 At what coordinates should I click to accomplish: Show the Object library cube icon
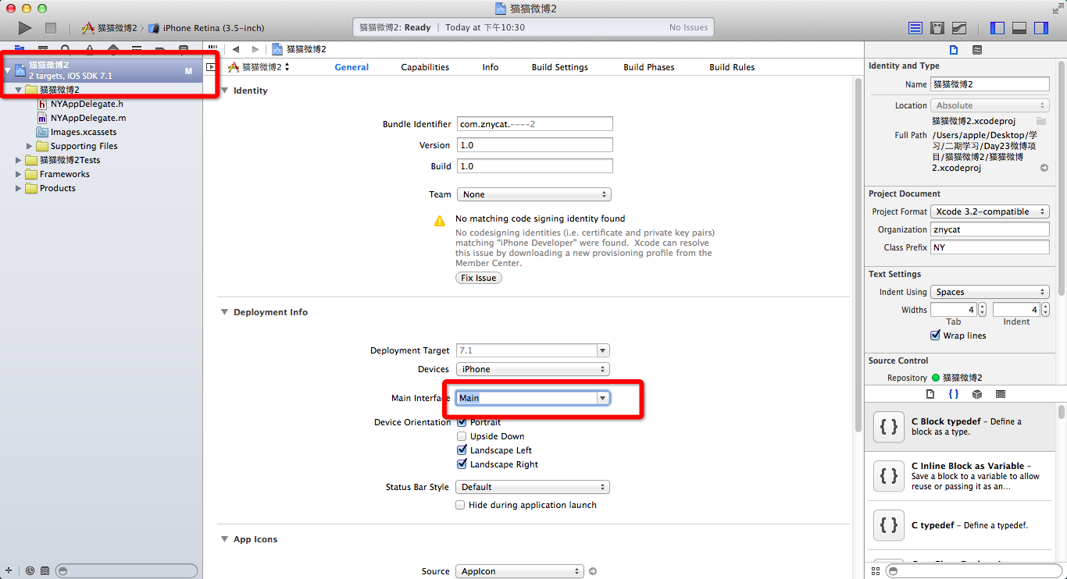click(977, 394)
